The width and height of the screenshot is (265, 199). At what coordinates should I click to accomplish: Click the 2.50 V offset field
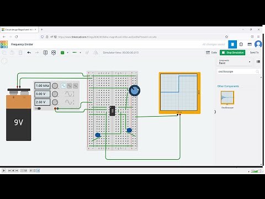tap(43, 102)
